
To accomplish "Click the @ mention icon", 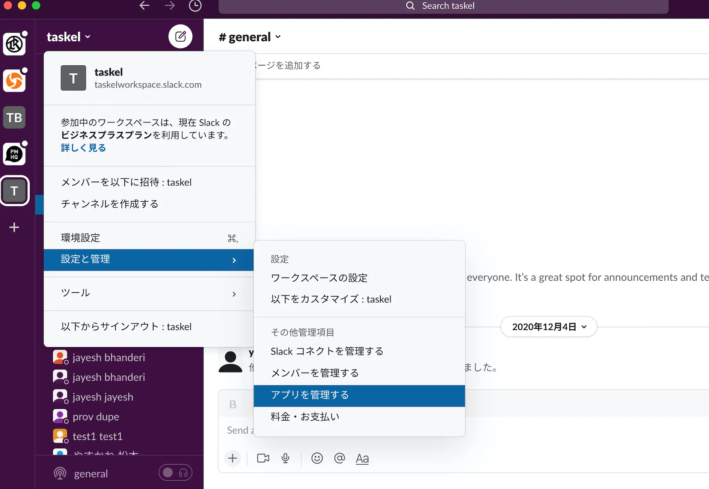I will (339, 458).
